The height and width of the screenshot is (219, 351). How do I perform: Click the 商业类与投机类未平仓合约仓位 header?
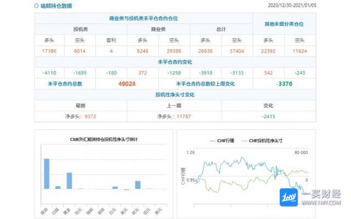click(x=144, y=18)
